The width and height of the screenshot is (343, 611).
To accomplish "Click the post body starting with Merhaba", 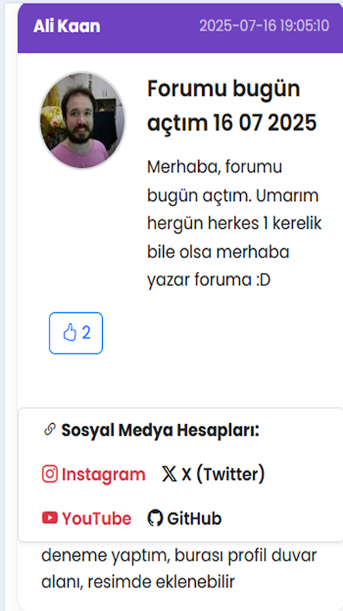I will (x=235, y=224).
